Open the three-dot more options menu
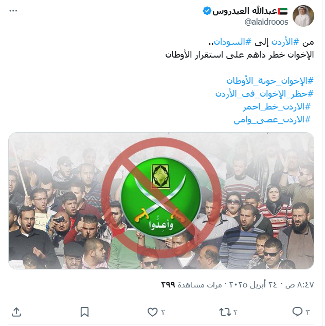Image resolution: width=325 pixels, height=326 pixels. tap(13, 11)
